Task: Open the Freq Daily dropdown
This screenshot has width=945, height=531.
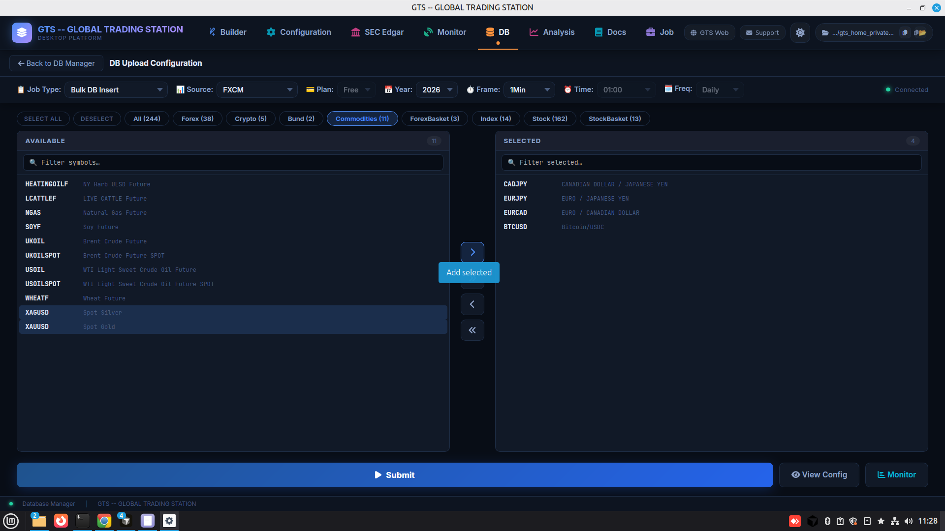Action: click(720, 90)
